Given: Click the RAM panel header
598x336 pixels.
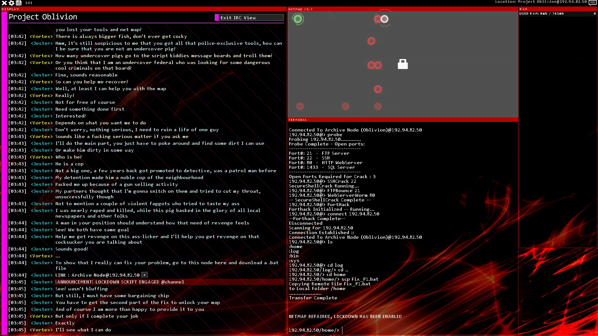Looking at the screenshot, I should 558,9.
